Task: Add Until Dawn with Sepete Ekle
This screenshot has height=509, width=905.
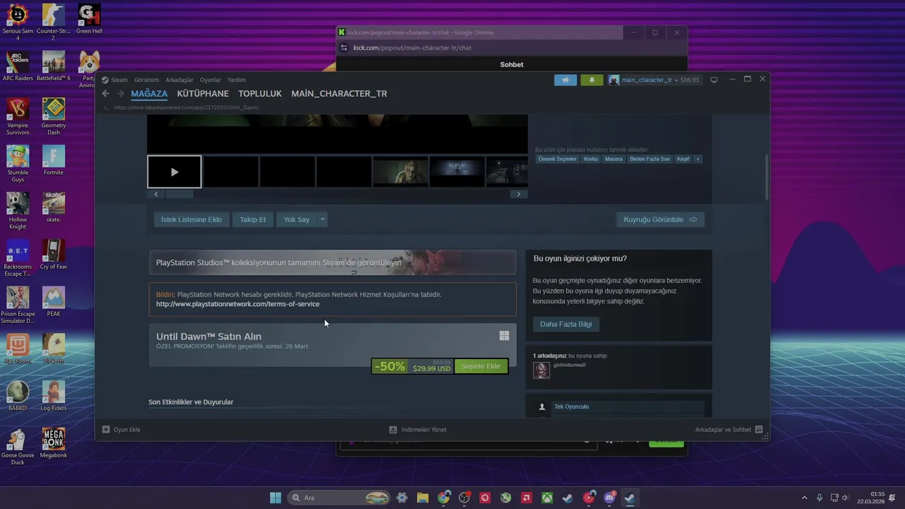Action: pos(481,366)
